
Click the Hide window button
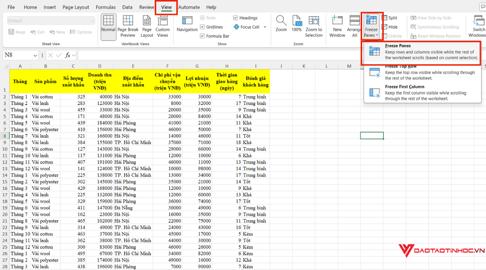pyautogui.click(x=390, y=27)
